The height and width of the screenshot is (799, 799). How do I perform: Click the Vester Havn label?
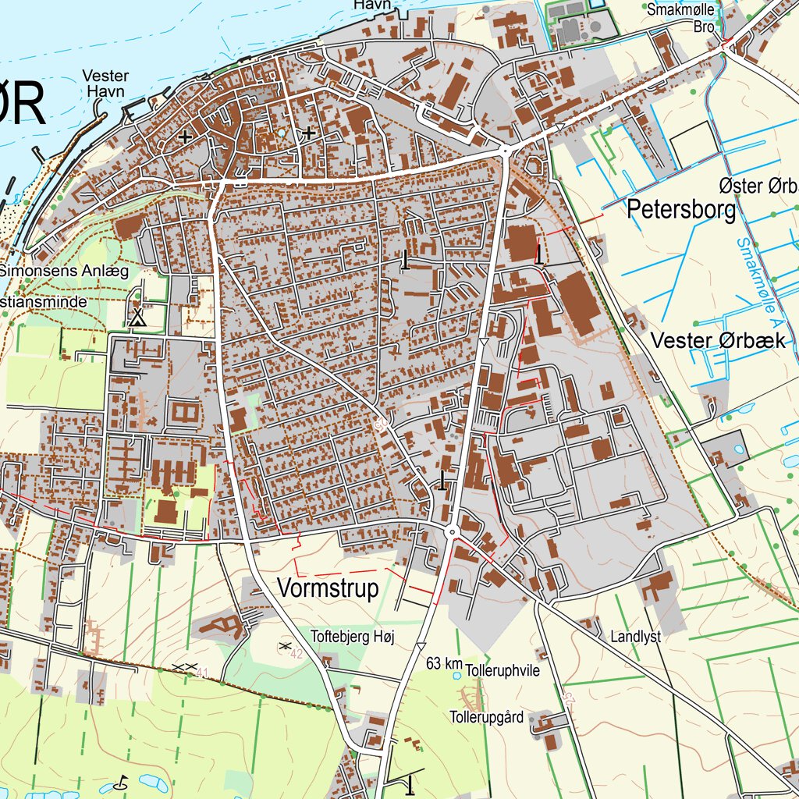pos(105,83)
